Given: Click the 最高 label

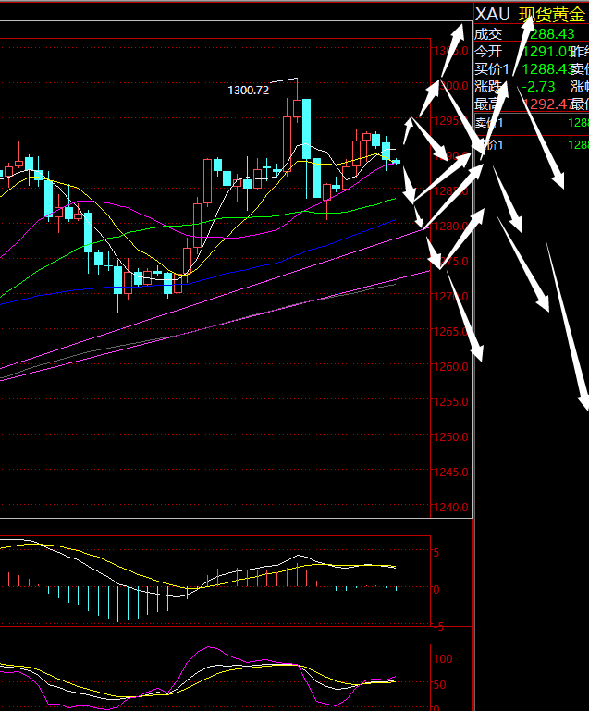Looking at the screenshot, I should (x=488, y=104).
